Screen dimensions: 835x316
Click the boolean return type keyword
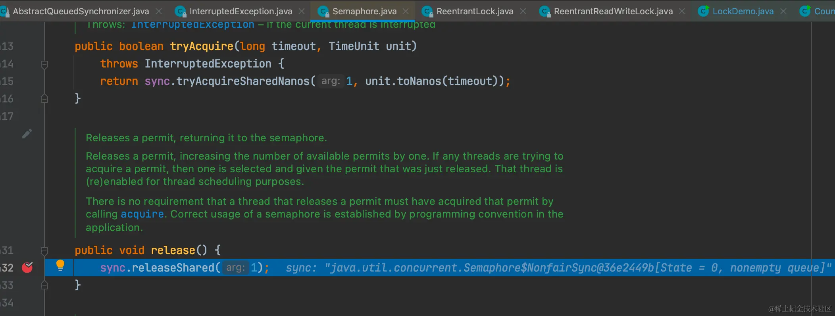pos(141,46)
